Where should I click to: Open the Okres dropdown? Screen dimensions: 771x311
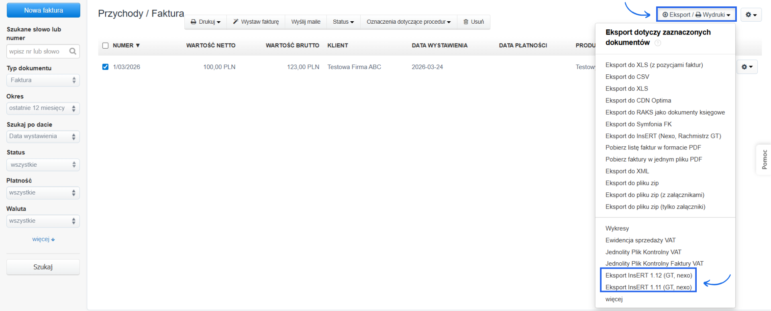pos(43,108)
